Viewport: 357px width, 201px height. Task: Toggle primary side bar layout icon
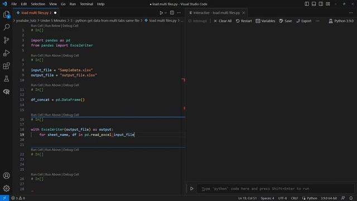(307, 4)
